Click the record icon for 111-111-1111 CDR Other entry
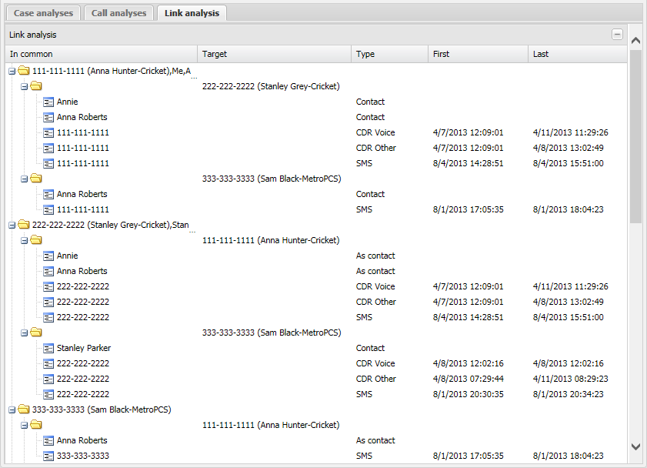This screenshot has width=647, height=468. 48,148
